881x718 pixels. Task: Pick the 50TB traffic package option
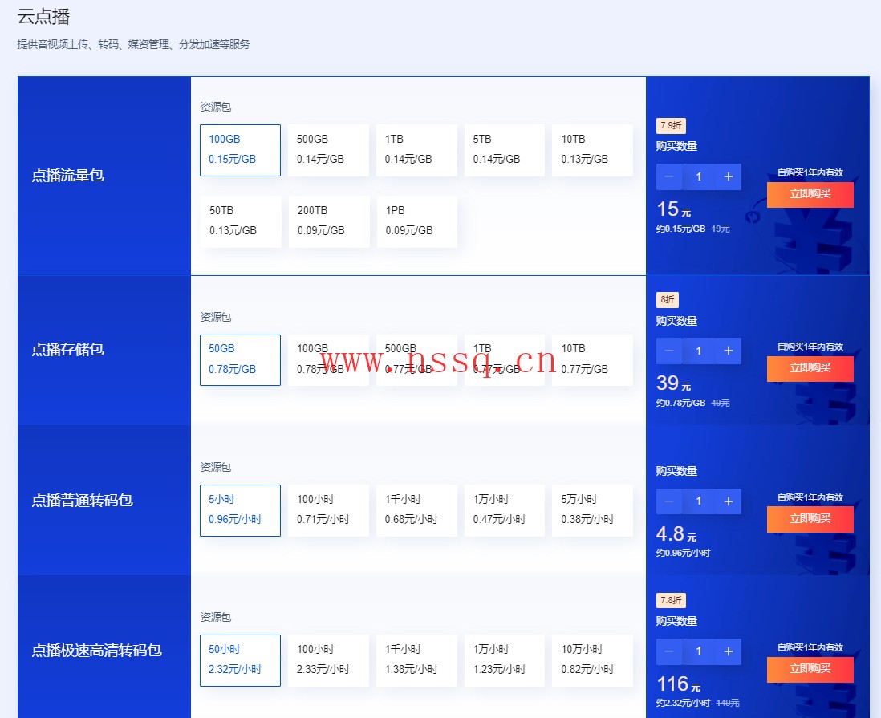point(240,221)
